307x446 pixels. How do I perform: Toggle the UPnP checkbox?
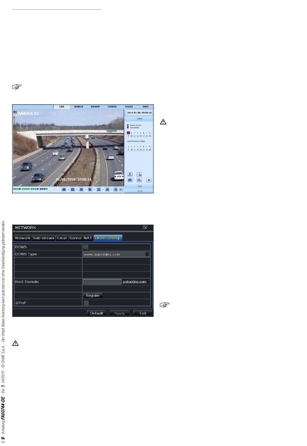(86, 303)
